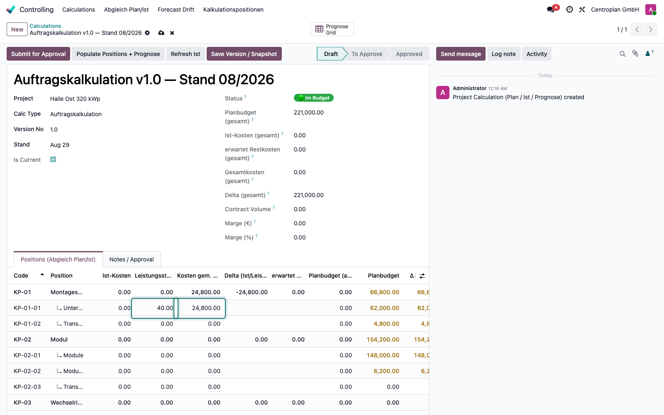The image size is (664, 415).
Task: Set status to To Approve stage
Action: click(x=367, y=54)
